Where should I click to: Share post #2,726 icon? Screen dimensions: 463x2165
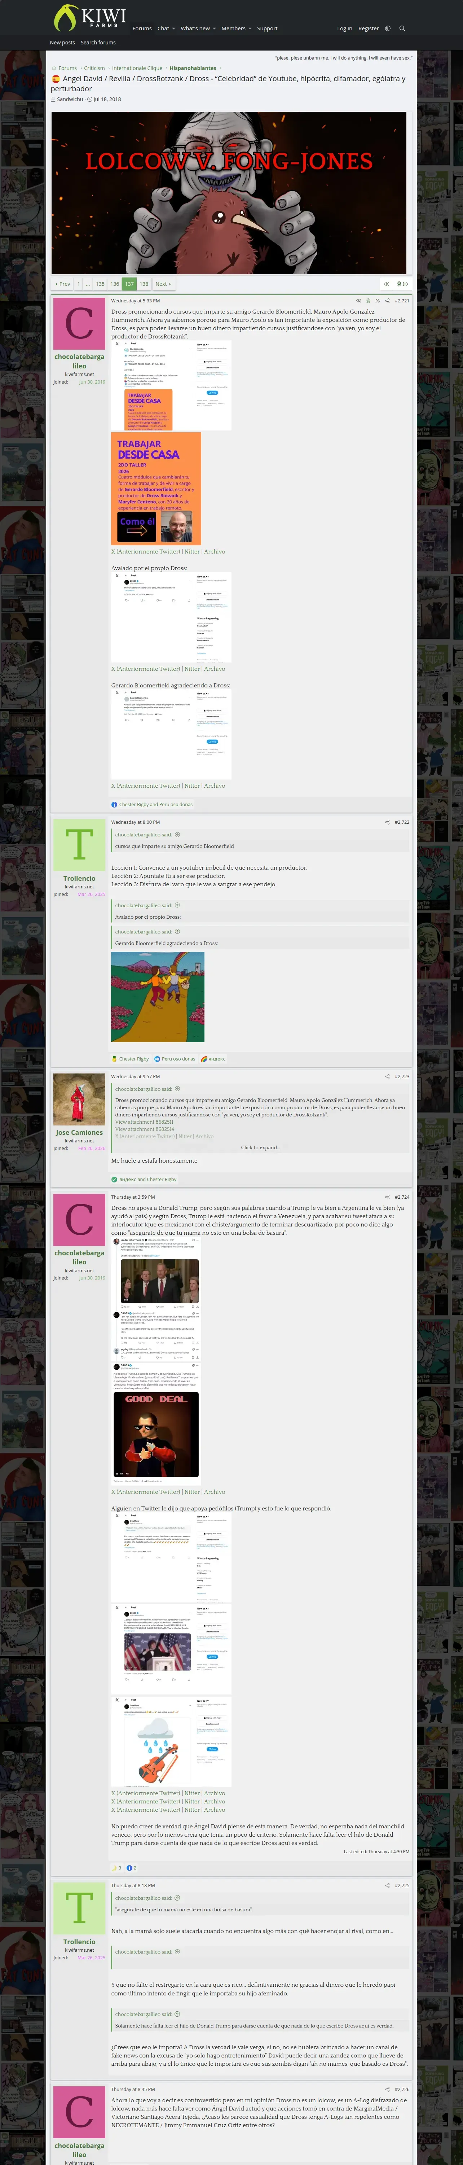[x=387, y=2089]
